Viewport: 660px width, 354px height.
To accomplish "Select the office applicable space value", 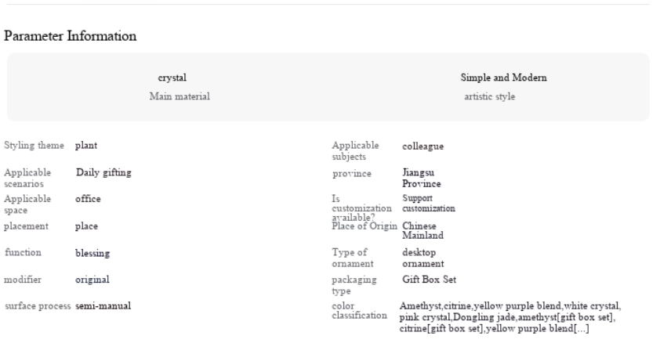I will [x=88, y=199].
